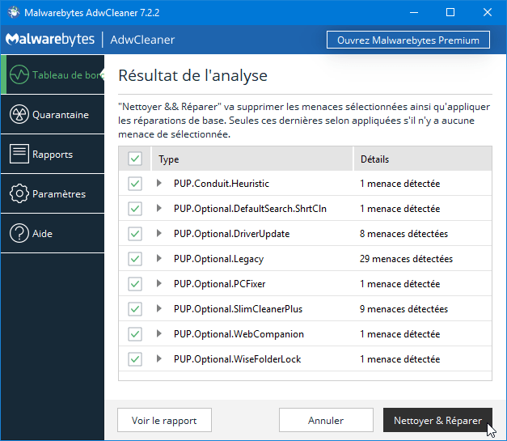Click Nettoyer & Réparer button

click(x=437, y=420)
